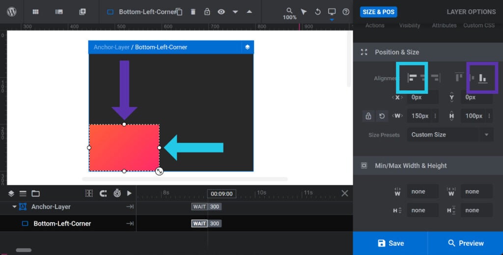503x255 pixels.
Task: Align layer to bottom vertically
Action: 482,78
